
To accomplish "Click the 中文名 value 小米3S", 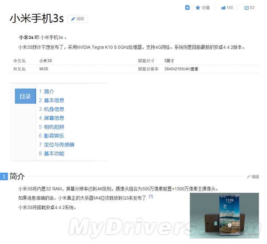I will coord(46,61).
